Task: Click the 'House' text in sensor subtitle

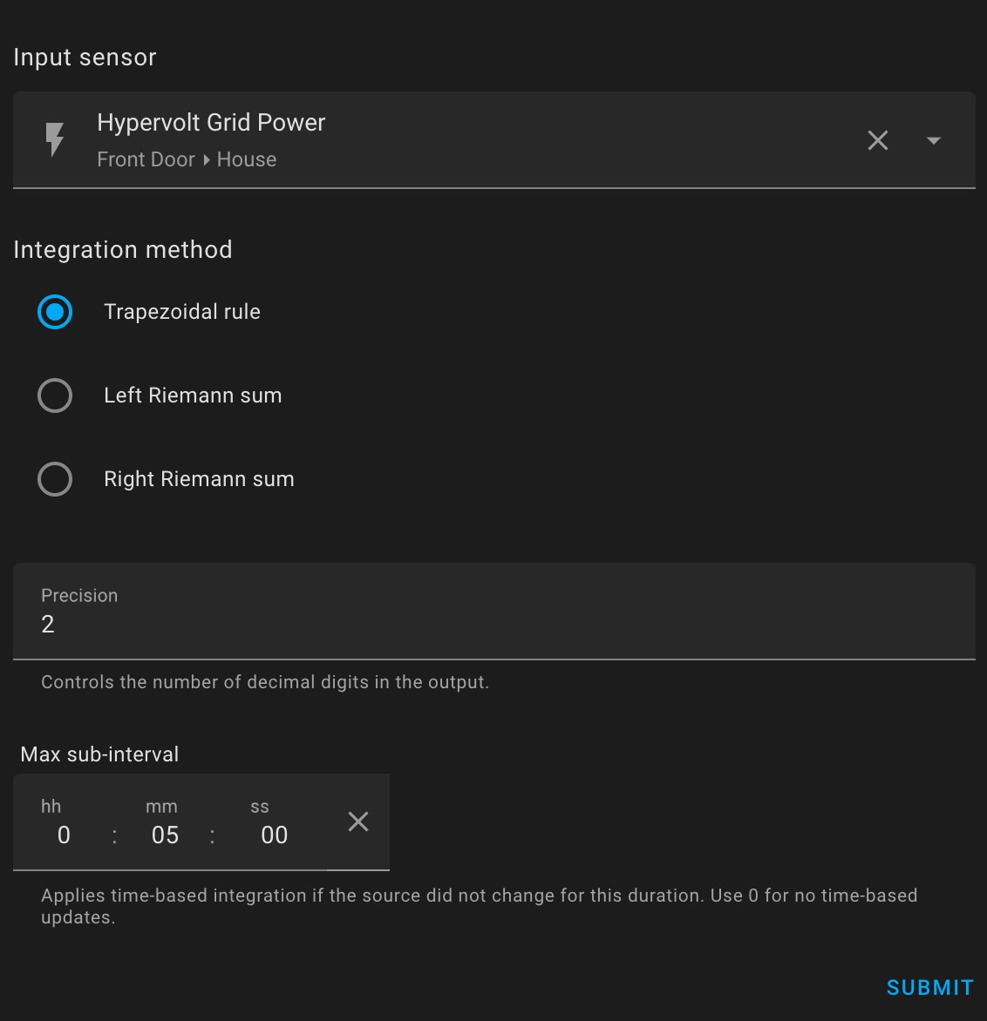Action: tap(247, 160)
